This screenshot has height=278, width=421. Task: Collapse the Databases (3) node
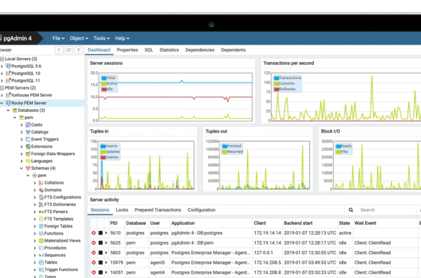tap(8, 110)
